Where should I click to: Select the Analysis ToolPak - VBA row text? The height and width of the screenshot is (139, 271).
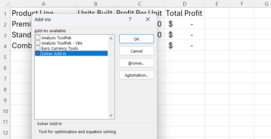(62, 43)
